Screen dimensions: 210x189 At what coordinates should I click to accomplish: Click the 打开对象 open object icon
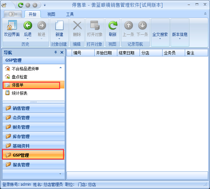click(95, 25)
